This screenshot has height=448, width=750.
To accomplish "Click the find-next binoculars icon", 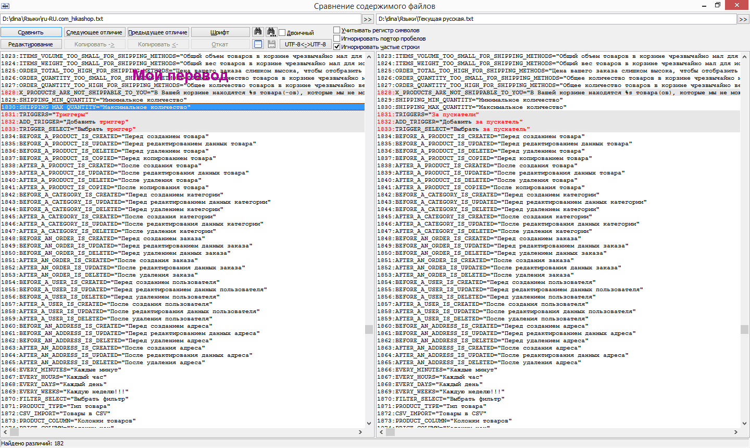I will pyautogui.click(x=271, y=32).
